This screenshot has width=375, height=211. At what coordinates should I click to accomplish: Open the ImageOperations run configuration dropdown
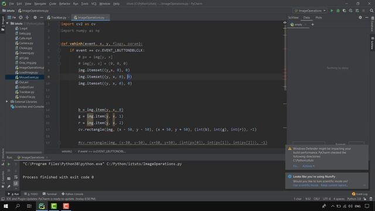(x=310, y=11)
